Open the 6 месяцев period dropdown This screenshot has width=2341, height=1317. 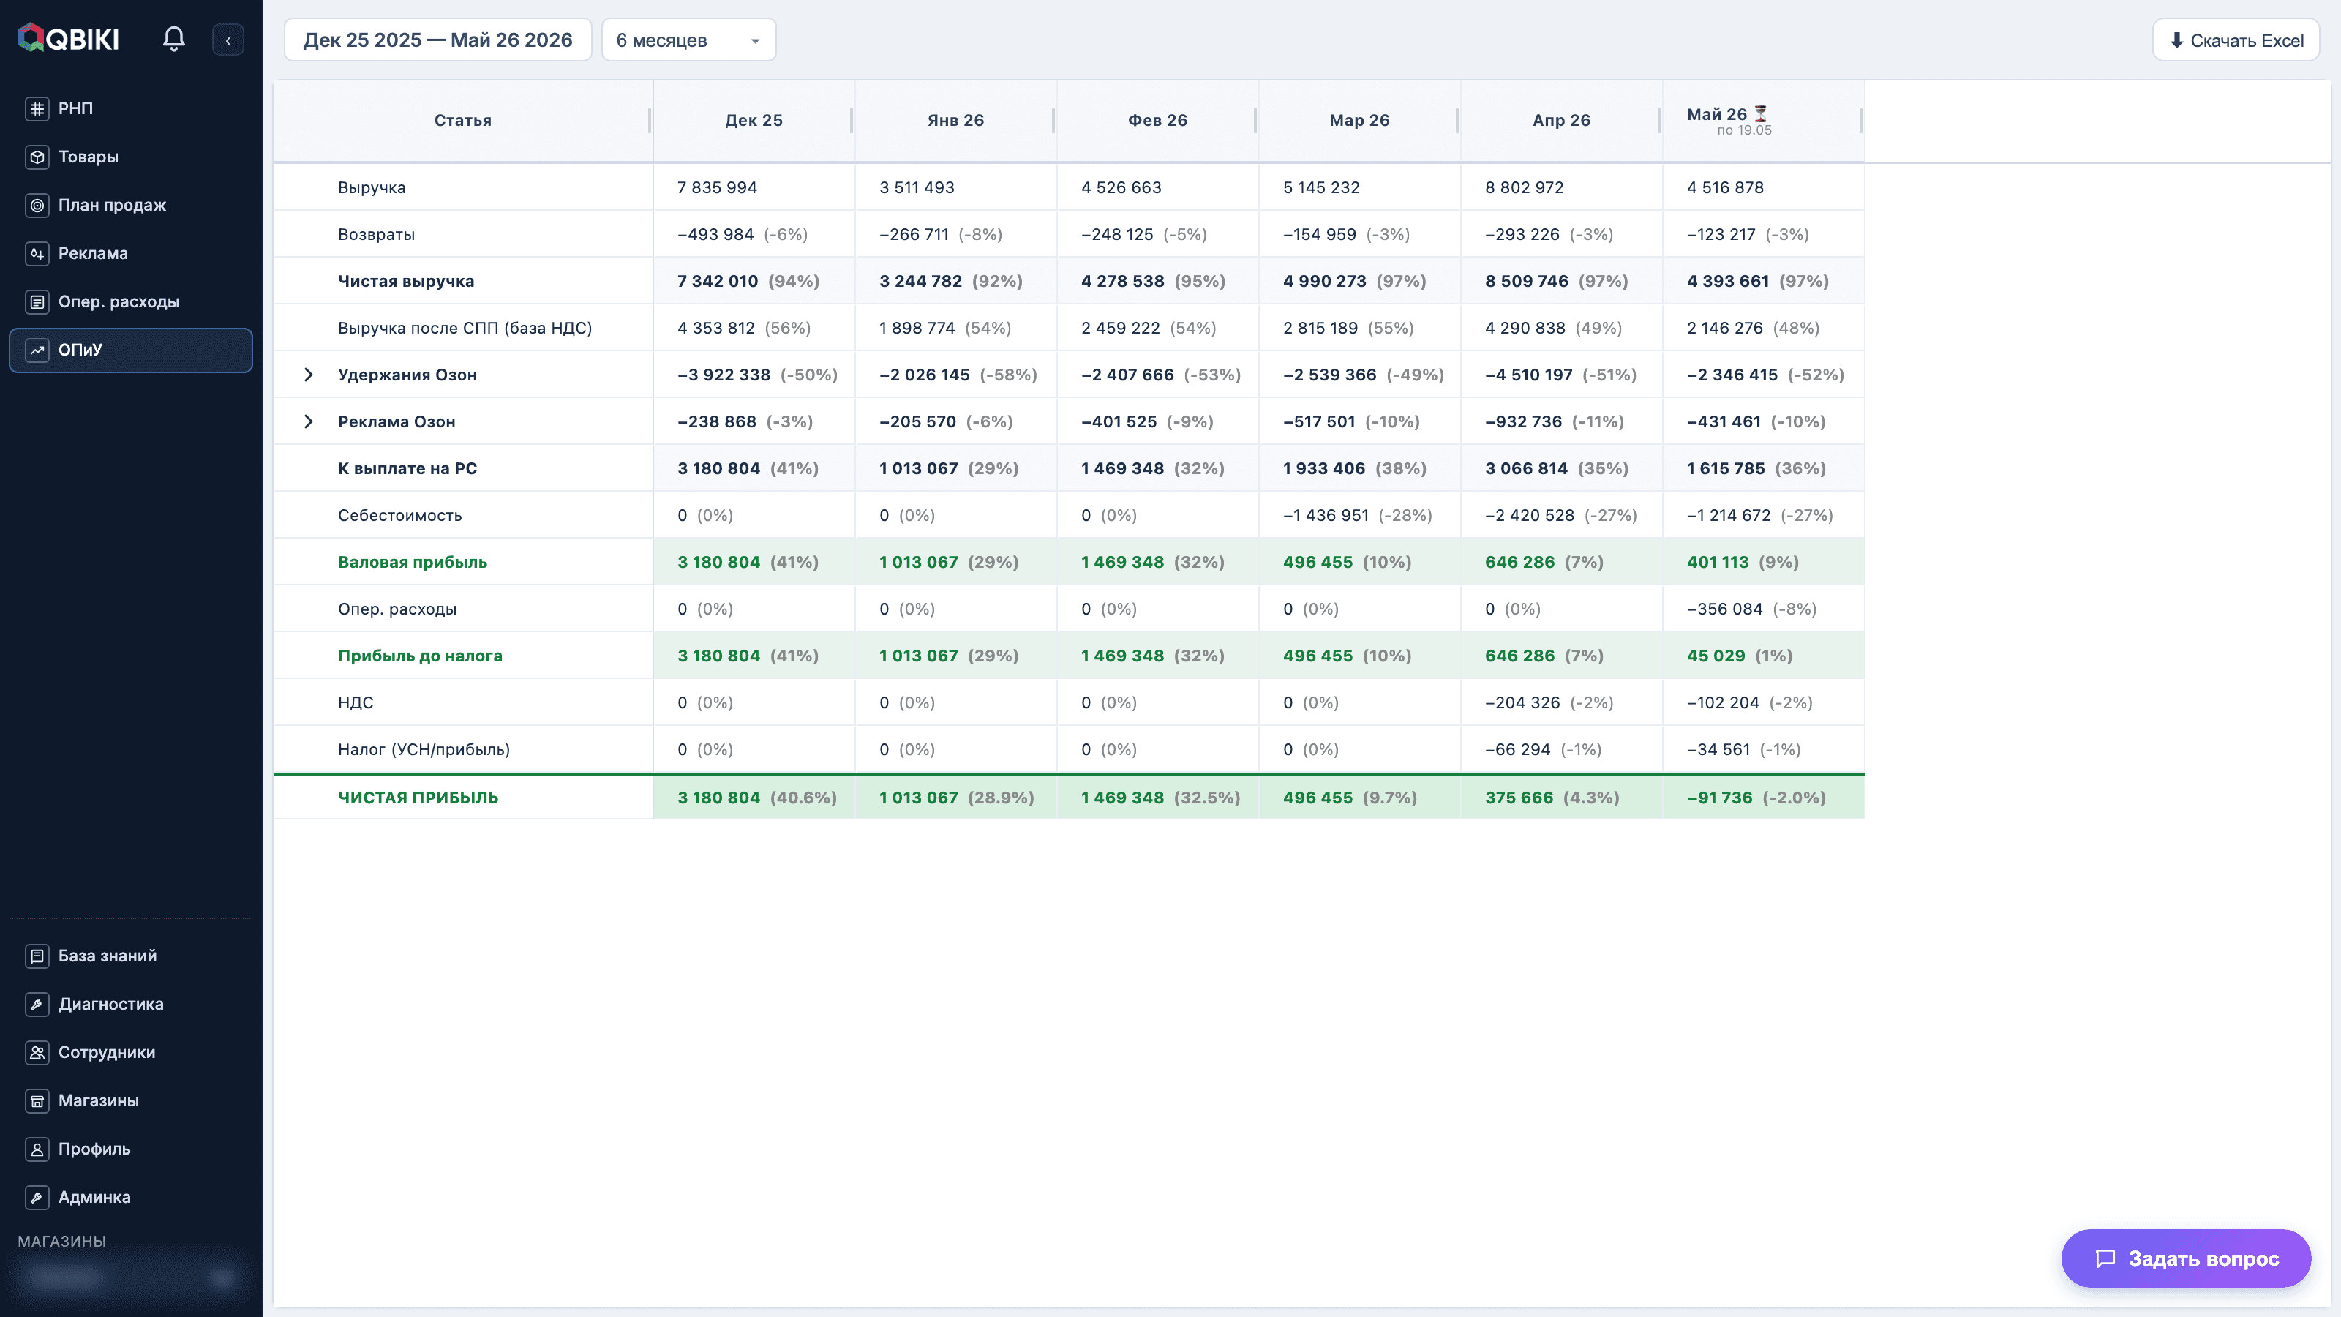point(689,40)
